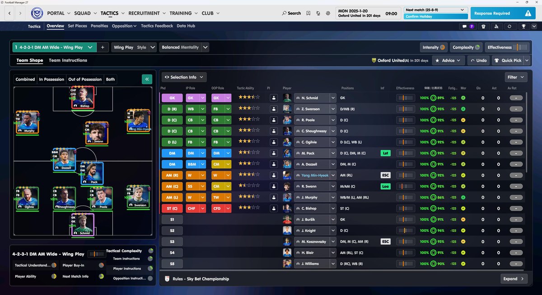Switch to the Set Pieces tab

pyautogui.click(x=77, y=26)
